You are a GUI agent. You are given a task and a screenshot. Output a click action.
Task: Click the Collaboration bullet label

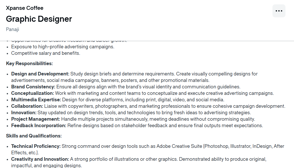(x=27, y=106)
